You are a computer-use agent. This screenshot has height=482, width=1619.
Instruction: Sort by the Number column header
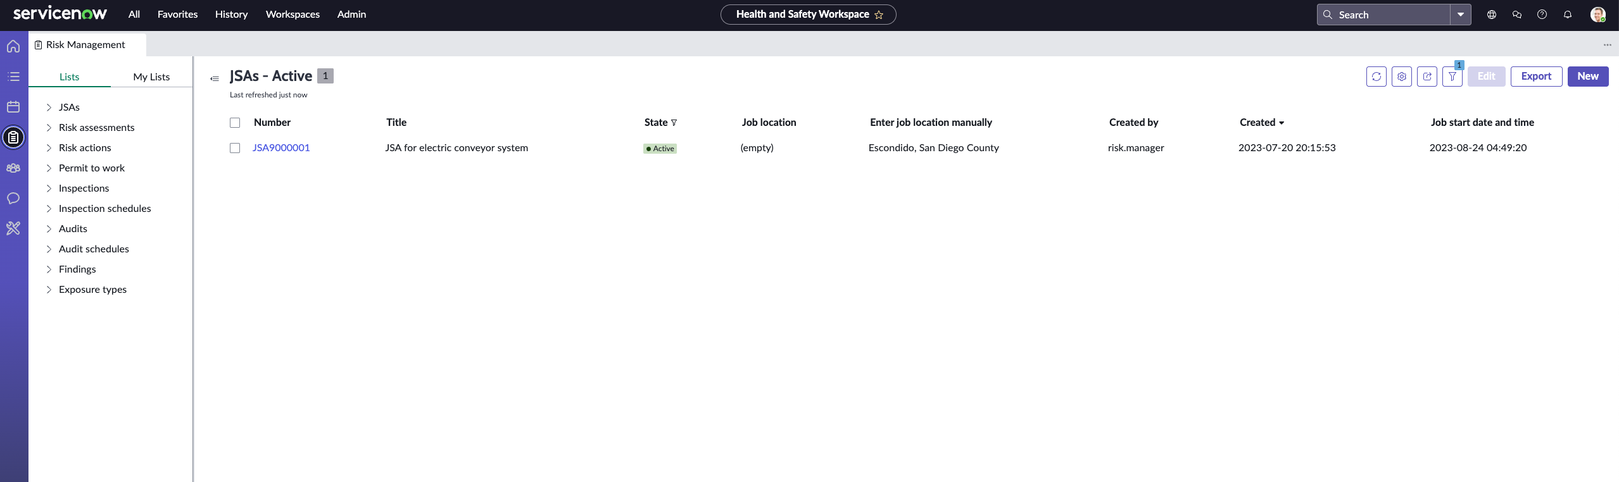[x=272, y=123]
